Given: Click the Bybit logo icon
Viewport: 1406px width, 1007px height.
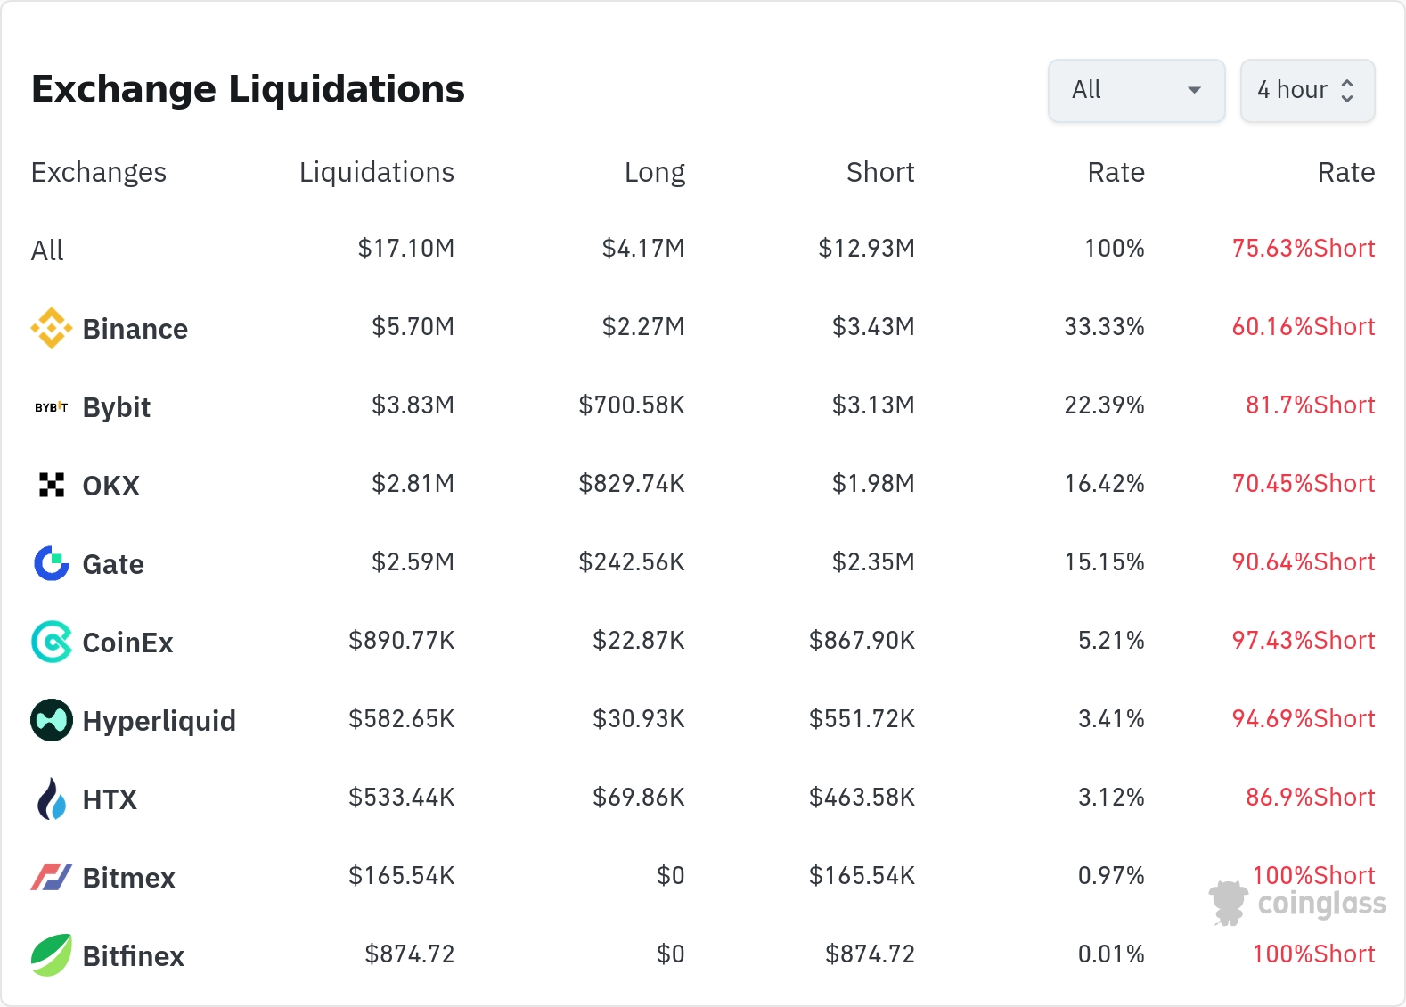Looking at the screenshot, I should click(52, 407).
